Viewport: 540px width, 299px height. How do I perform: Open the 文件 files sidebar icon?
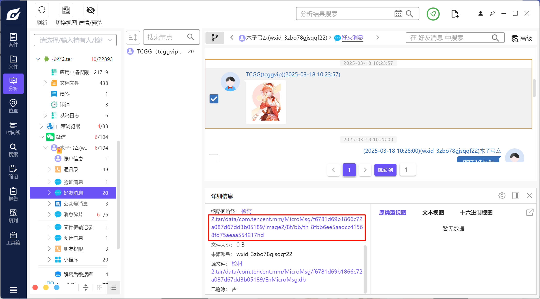(x=13, y=62)
